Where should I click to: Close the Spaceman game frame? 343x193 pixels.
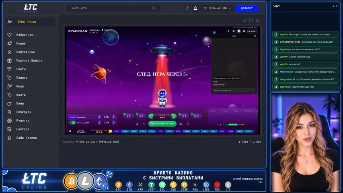257,21
